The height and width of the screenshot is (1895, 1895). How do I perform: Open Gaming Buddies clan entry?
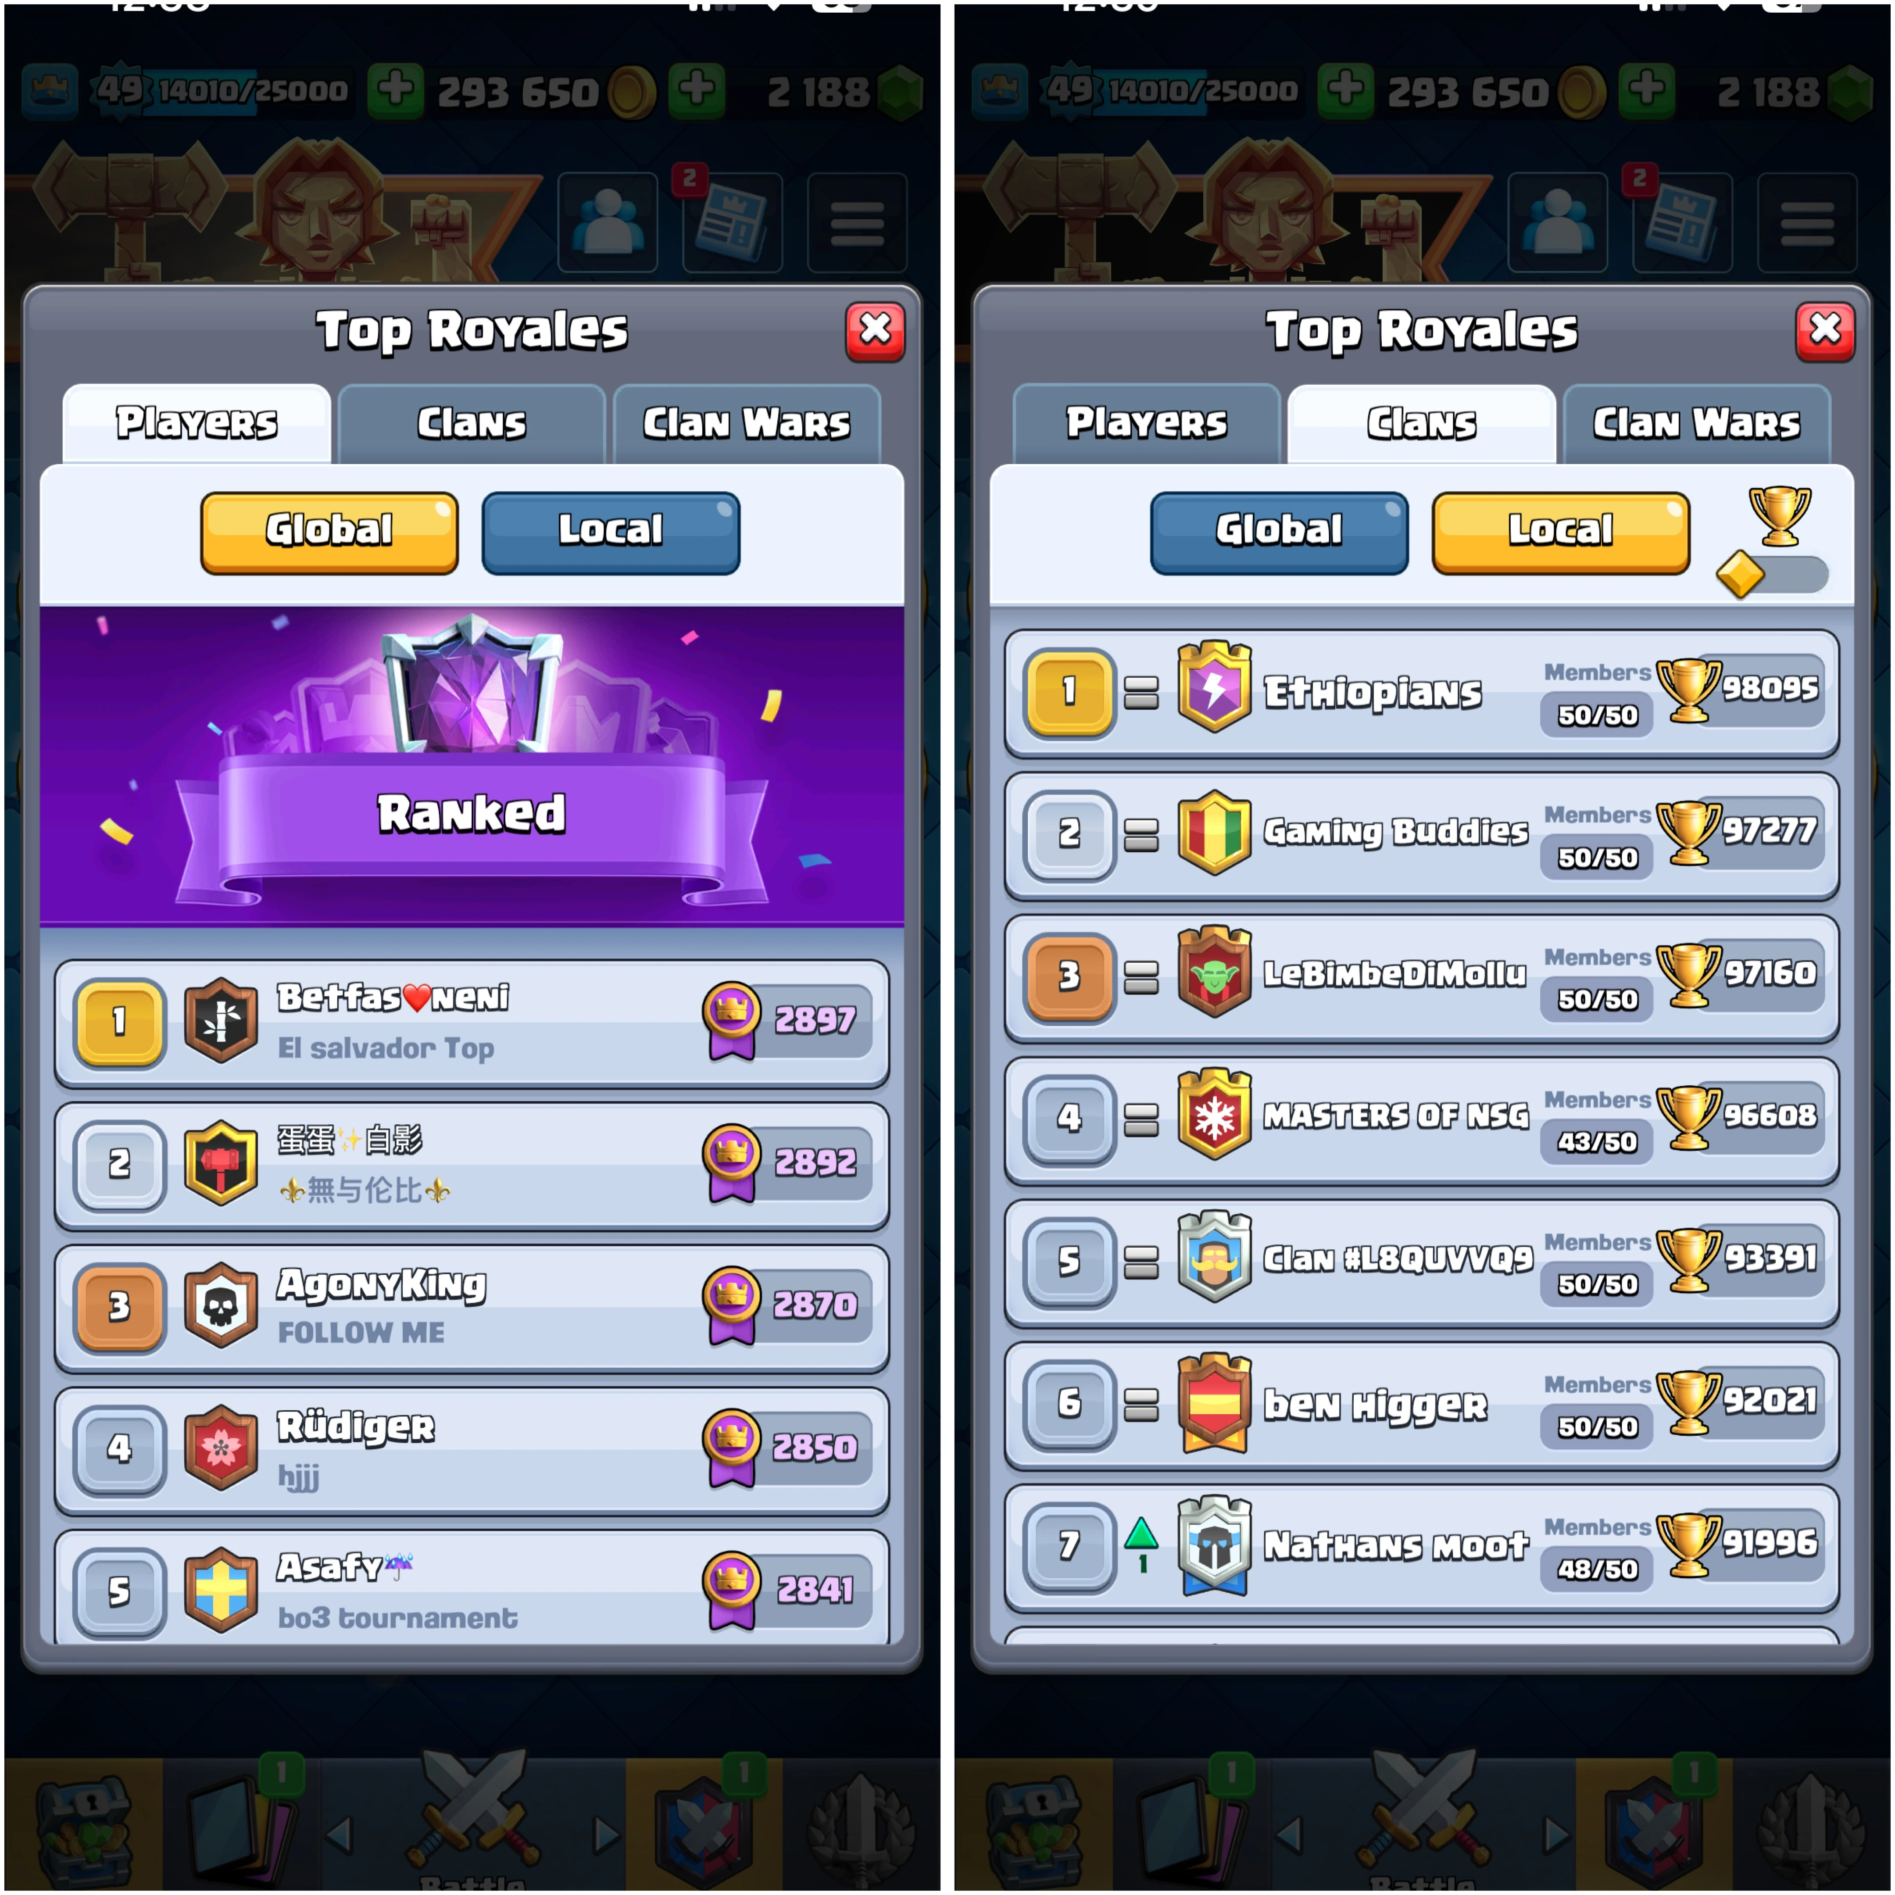coord(1421,835)
